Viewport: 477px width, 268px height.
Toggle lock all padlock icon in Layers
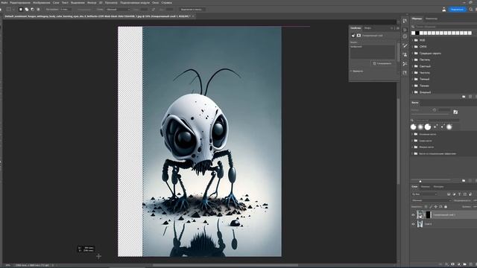(446, 207)
